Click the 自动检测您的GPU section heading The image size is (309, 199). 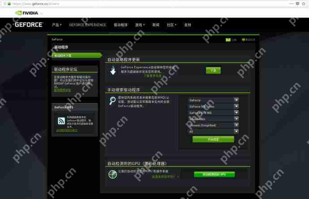[137, 164]
